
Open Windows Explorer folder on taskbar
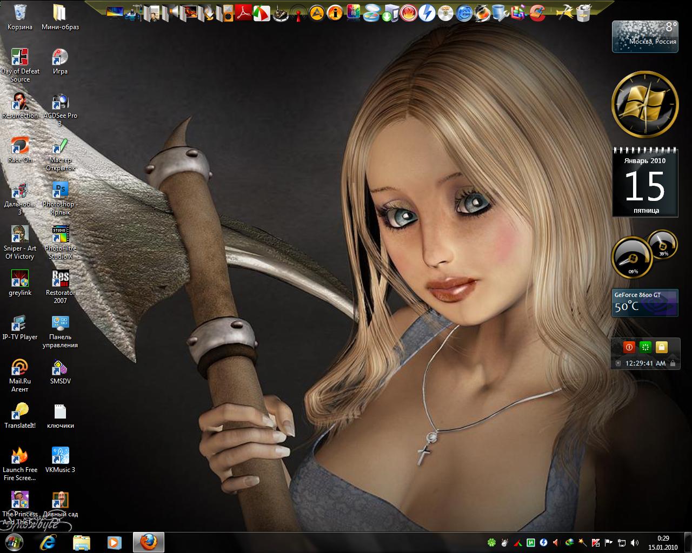click(x=81, y=542)
